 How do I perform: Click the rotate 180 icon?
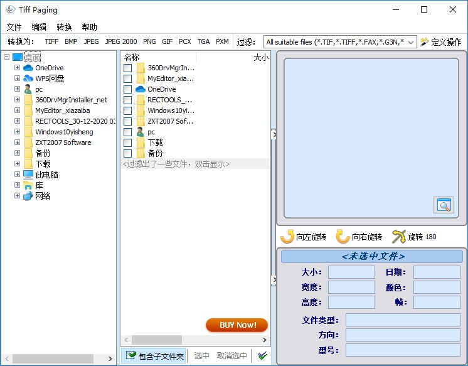coord(399,237)
